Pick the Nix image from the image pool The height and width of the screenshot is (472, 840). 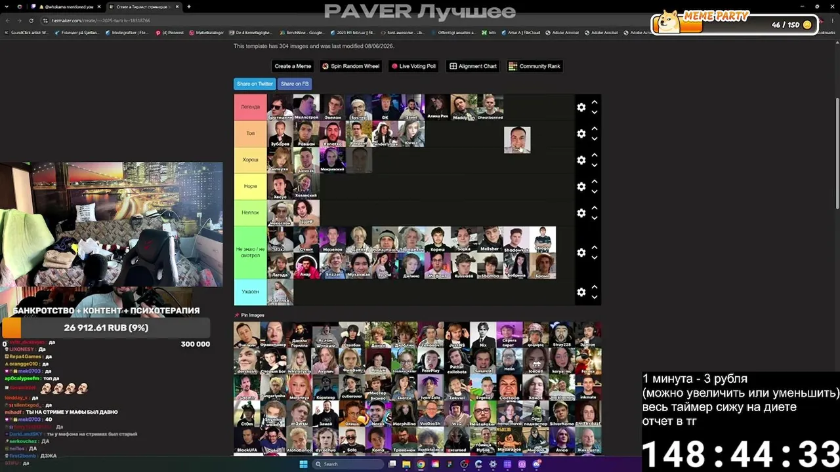(483, 335)
